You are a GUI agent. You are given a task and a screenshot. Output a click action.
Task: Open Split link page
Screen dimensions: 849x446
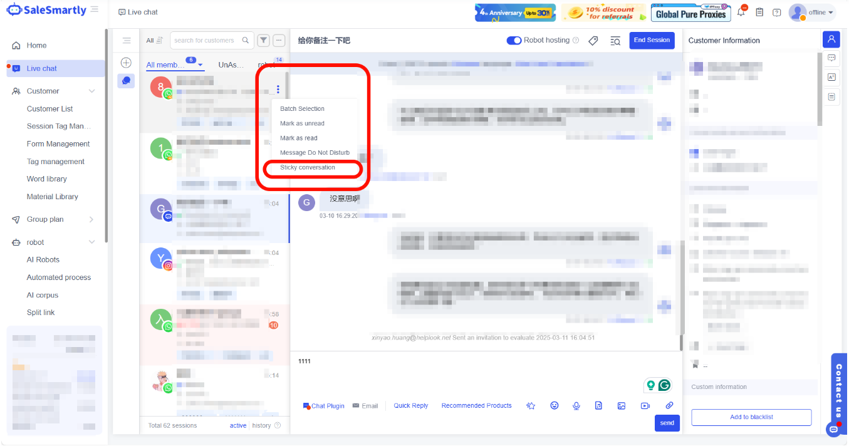[x=41, y=312]
